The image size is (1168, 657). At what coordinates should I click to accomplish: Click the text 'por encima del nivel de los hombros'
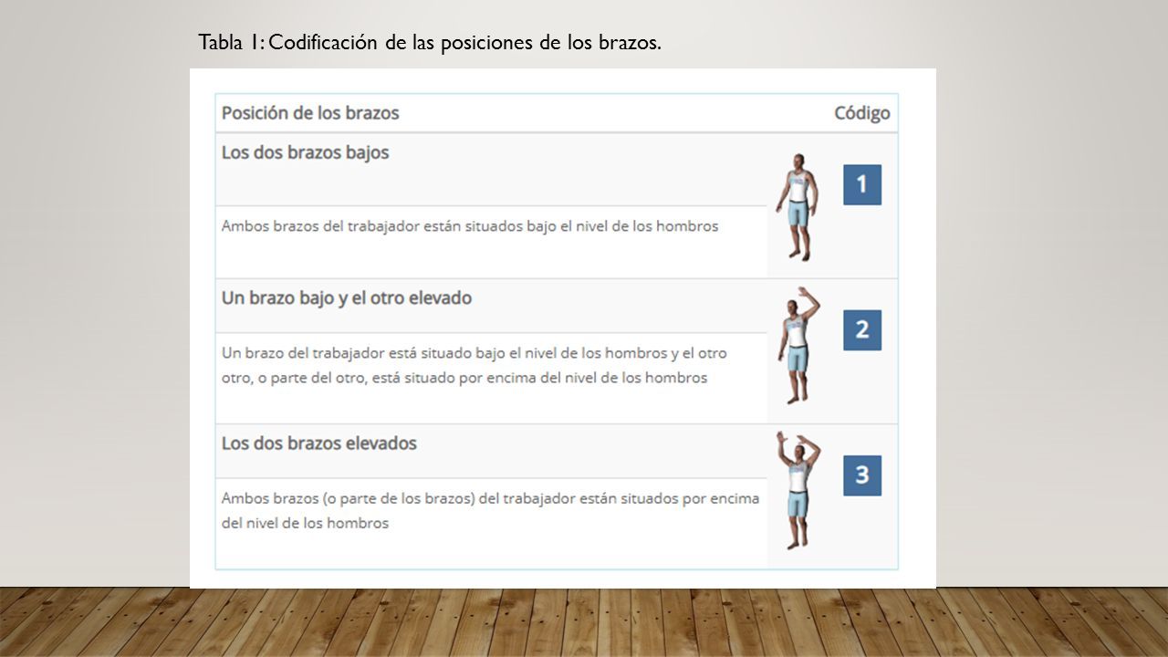[x=583, y=377]
